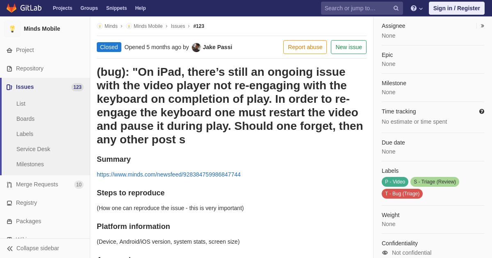Viewport: 492px width, 258px height.
Task: Click the Minds Mobile lightbulb avatar in sidebar
Action: coord(12,29)
